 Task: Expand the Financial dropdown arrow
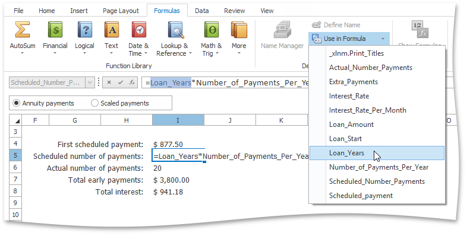pyautogui.click(x=55, y=53)
